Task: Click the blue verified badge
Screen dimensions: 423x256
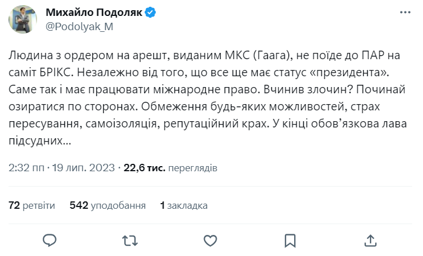Action: [x=151, y=13]
